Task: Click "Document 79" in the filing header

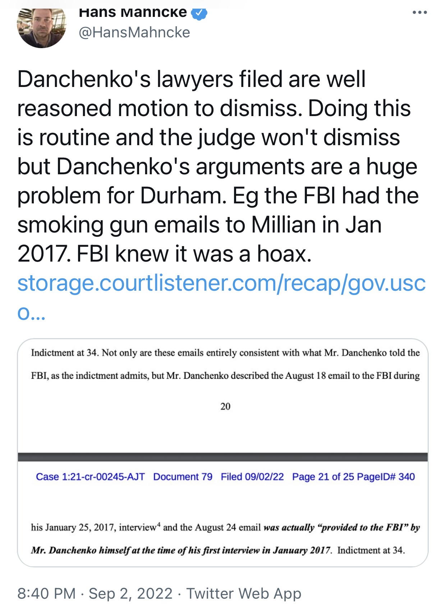Action: point(183,477)
